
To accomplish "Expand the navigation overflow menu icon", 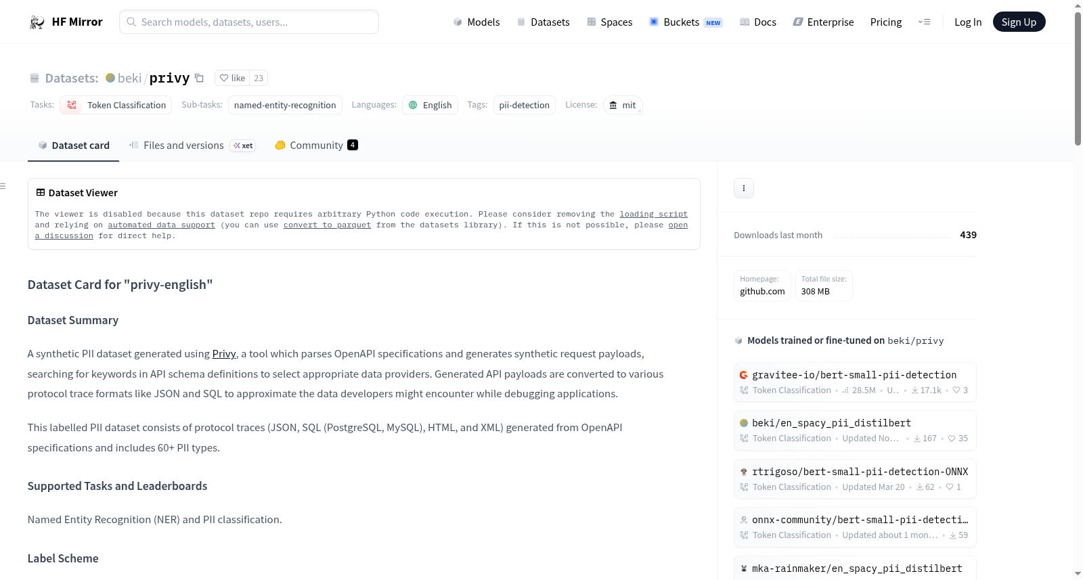I will [924, 22].
